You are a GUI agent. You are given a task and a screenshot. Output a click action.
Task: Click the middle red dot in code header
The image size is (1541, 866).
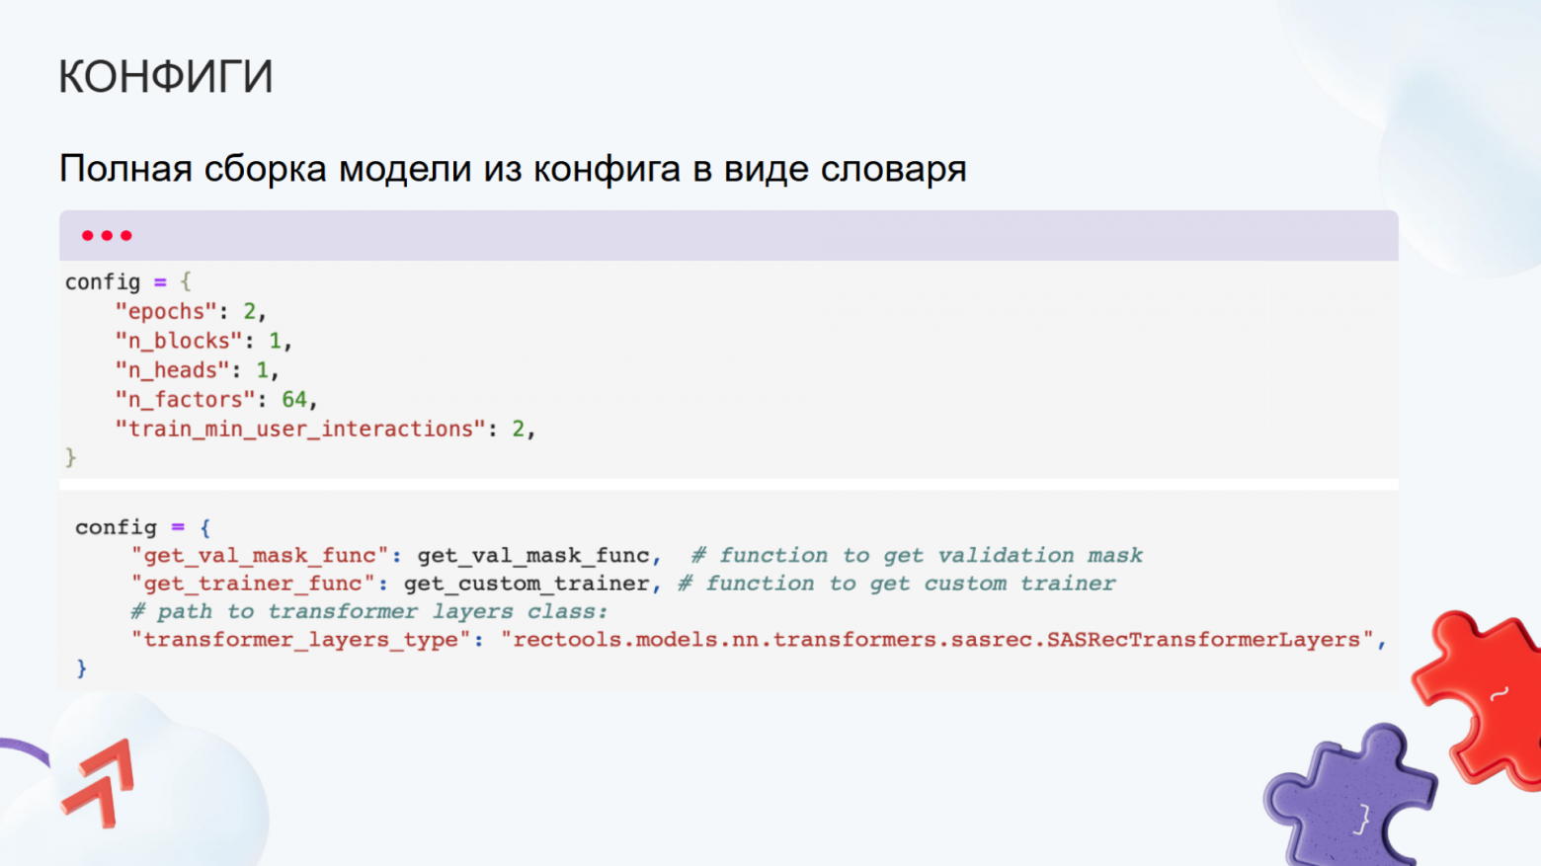click(105, 235)
